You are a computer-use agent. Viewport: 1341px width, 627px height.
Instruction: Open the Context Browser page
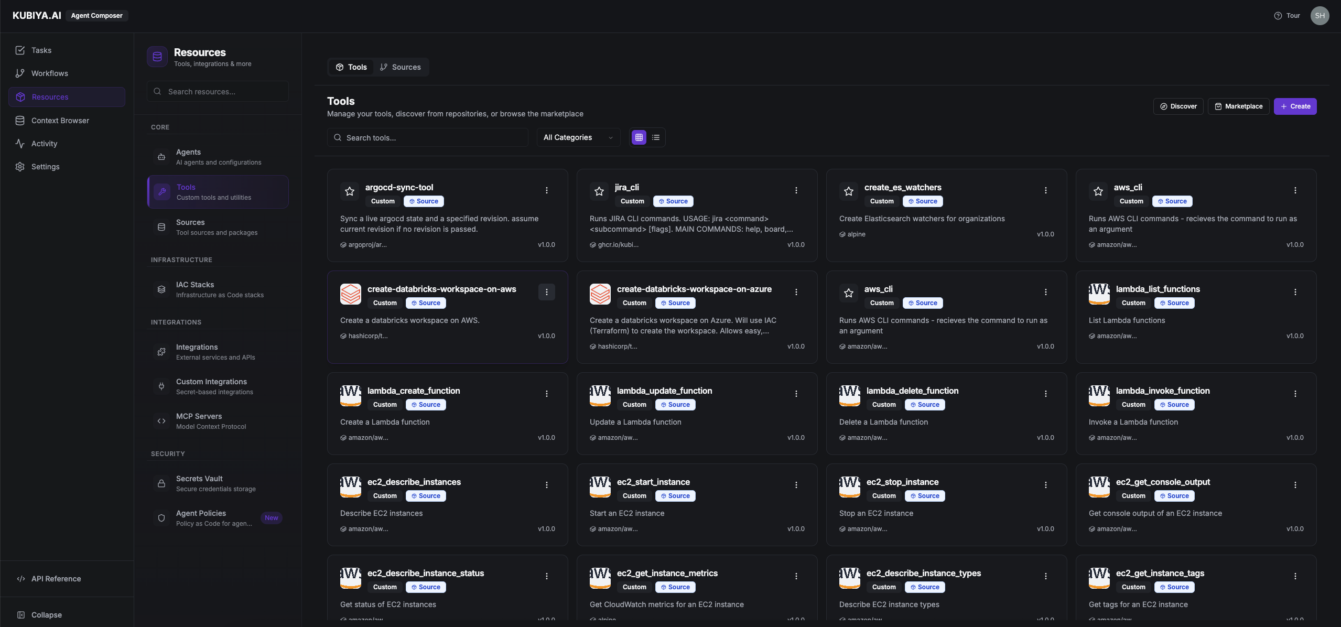[67, 121]
